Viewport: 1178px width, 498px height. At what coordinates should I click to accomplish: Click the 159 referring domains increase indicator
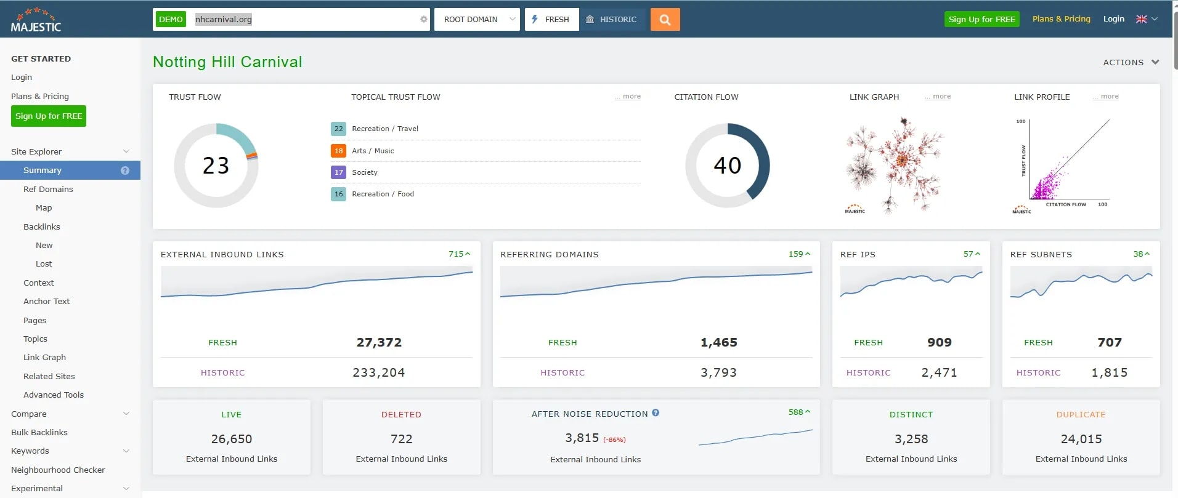(799, 254)
